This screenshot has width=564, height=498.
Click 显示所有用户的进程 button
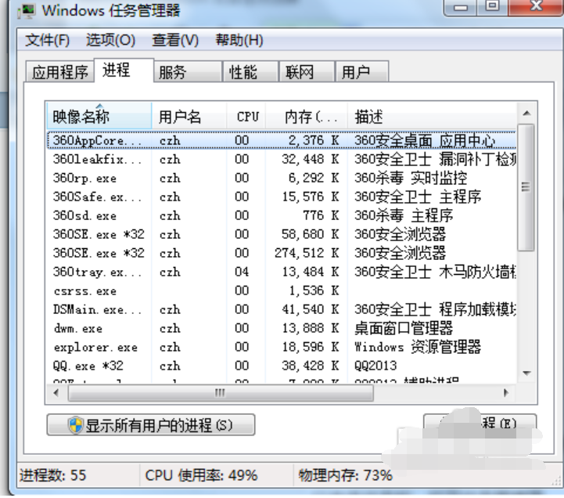point(151,425)
